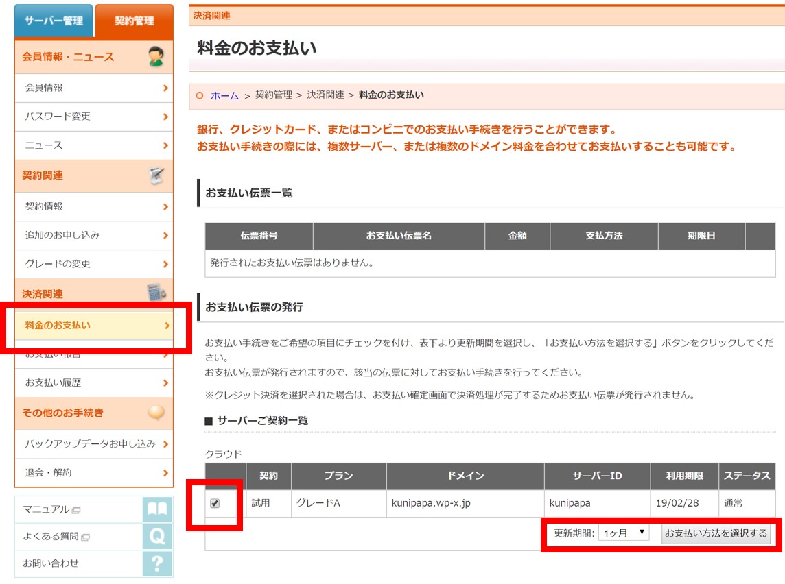Click the speech bubble icon in その他のお手続き header
This screenshot has width=785, height=584.
[x=156, y=413]
